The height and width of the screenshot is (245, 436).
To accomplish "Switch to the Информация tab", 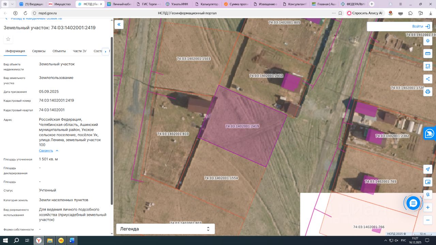I will click(15, 51).
